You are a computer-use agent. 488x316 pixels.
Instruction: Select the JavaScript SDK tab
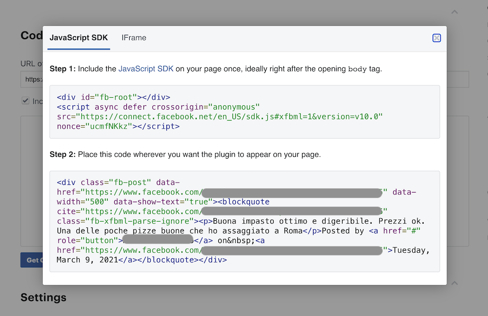[x=79, y=38]
